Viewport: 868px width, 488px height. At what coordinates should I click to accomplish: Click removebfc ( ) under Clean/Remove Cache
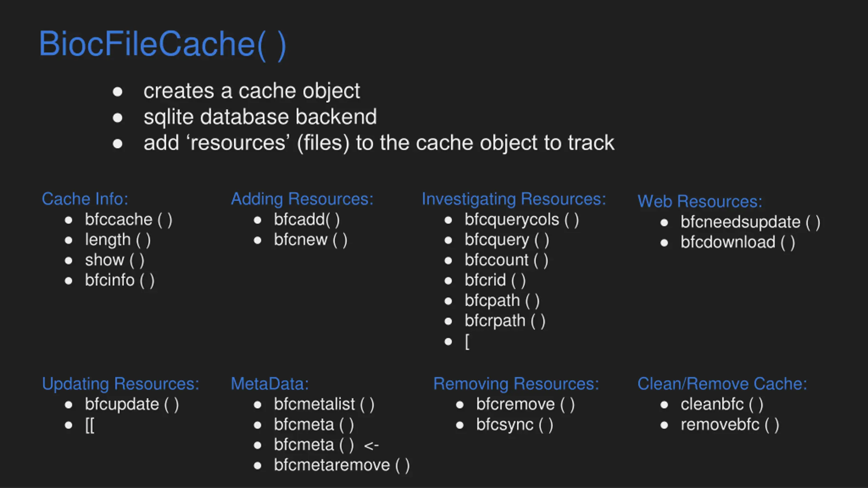coord(730,425)
